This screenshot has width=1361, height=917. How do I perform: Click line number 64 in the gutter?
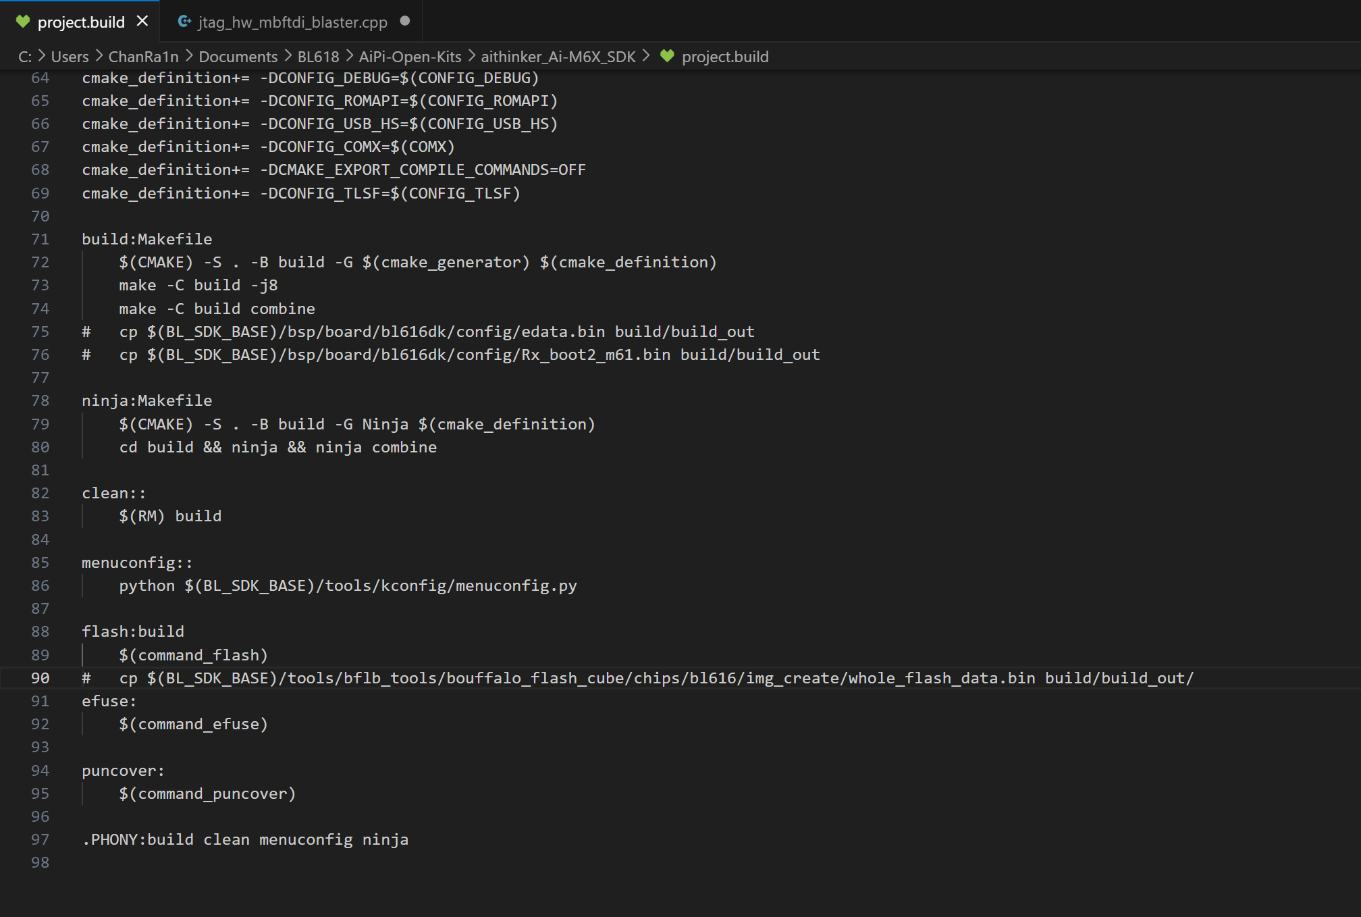(x=41, y=78)
